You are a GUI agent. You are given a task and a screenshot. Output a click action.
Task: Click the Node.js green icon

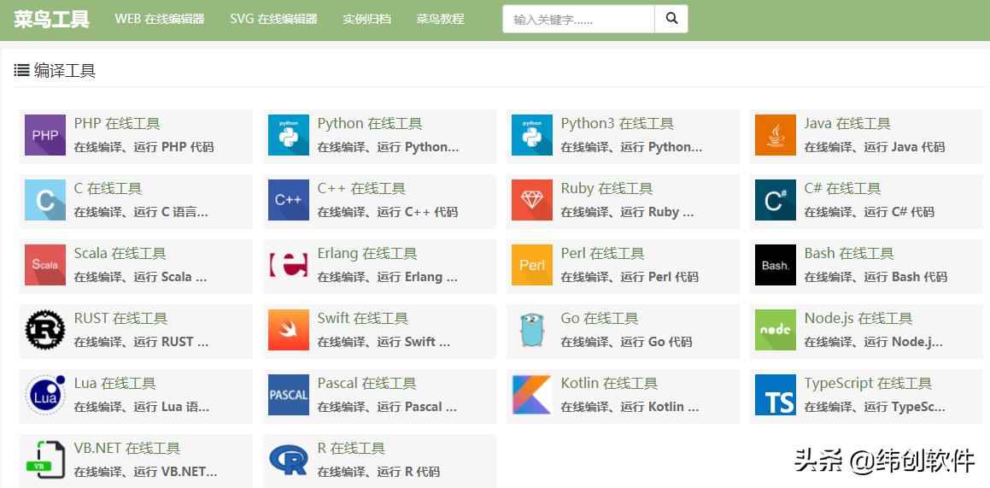(x=776, y=330)
